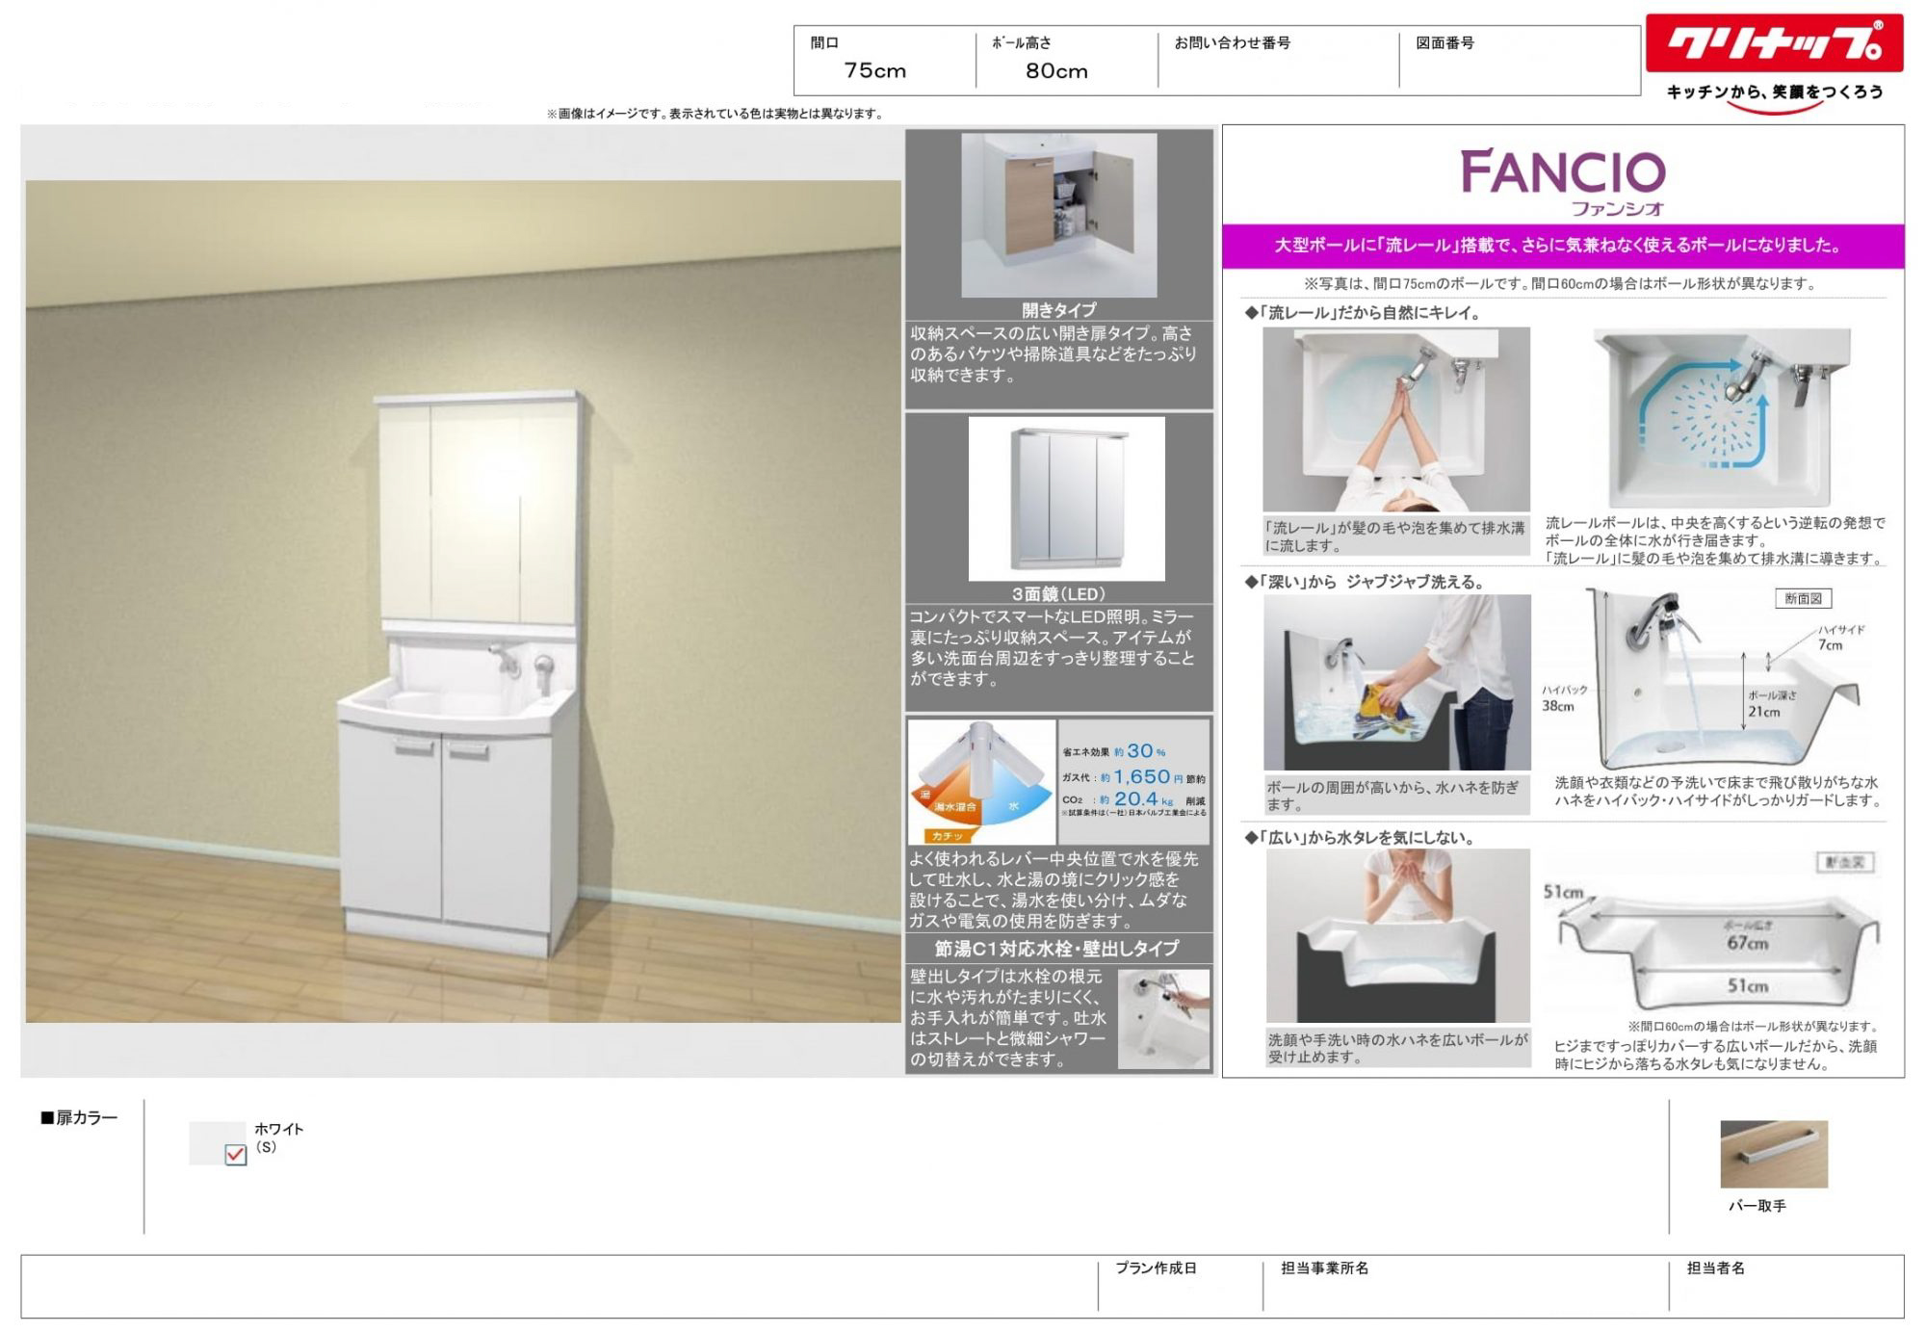This screenshot has width=1926, height=1333.
Task: Select the 67cm bowl width label
Action: coord(1747,943)
